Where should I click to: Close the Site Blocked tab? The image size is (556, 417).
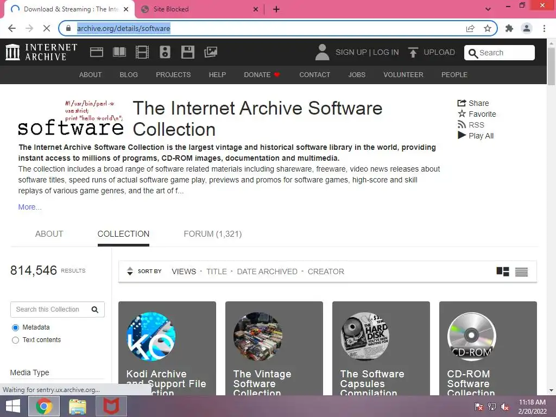pyautogui.click(x=256, y=9)
